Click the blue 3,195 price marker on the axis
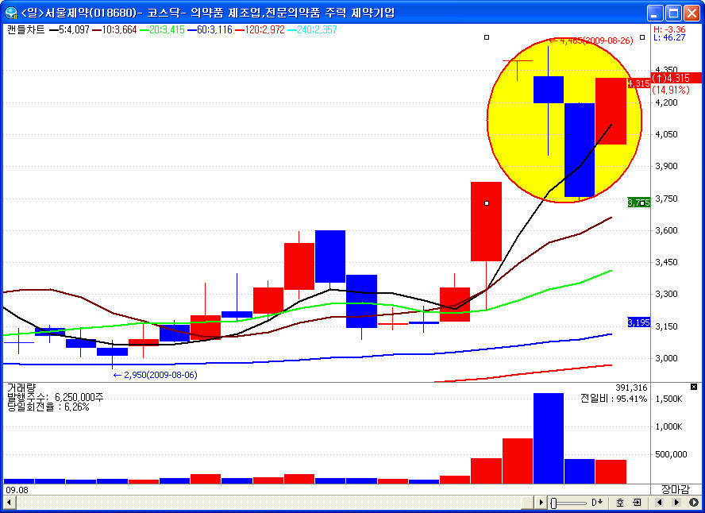The height and width of the screenshot is (513, 705). 639,322
